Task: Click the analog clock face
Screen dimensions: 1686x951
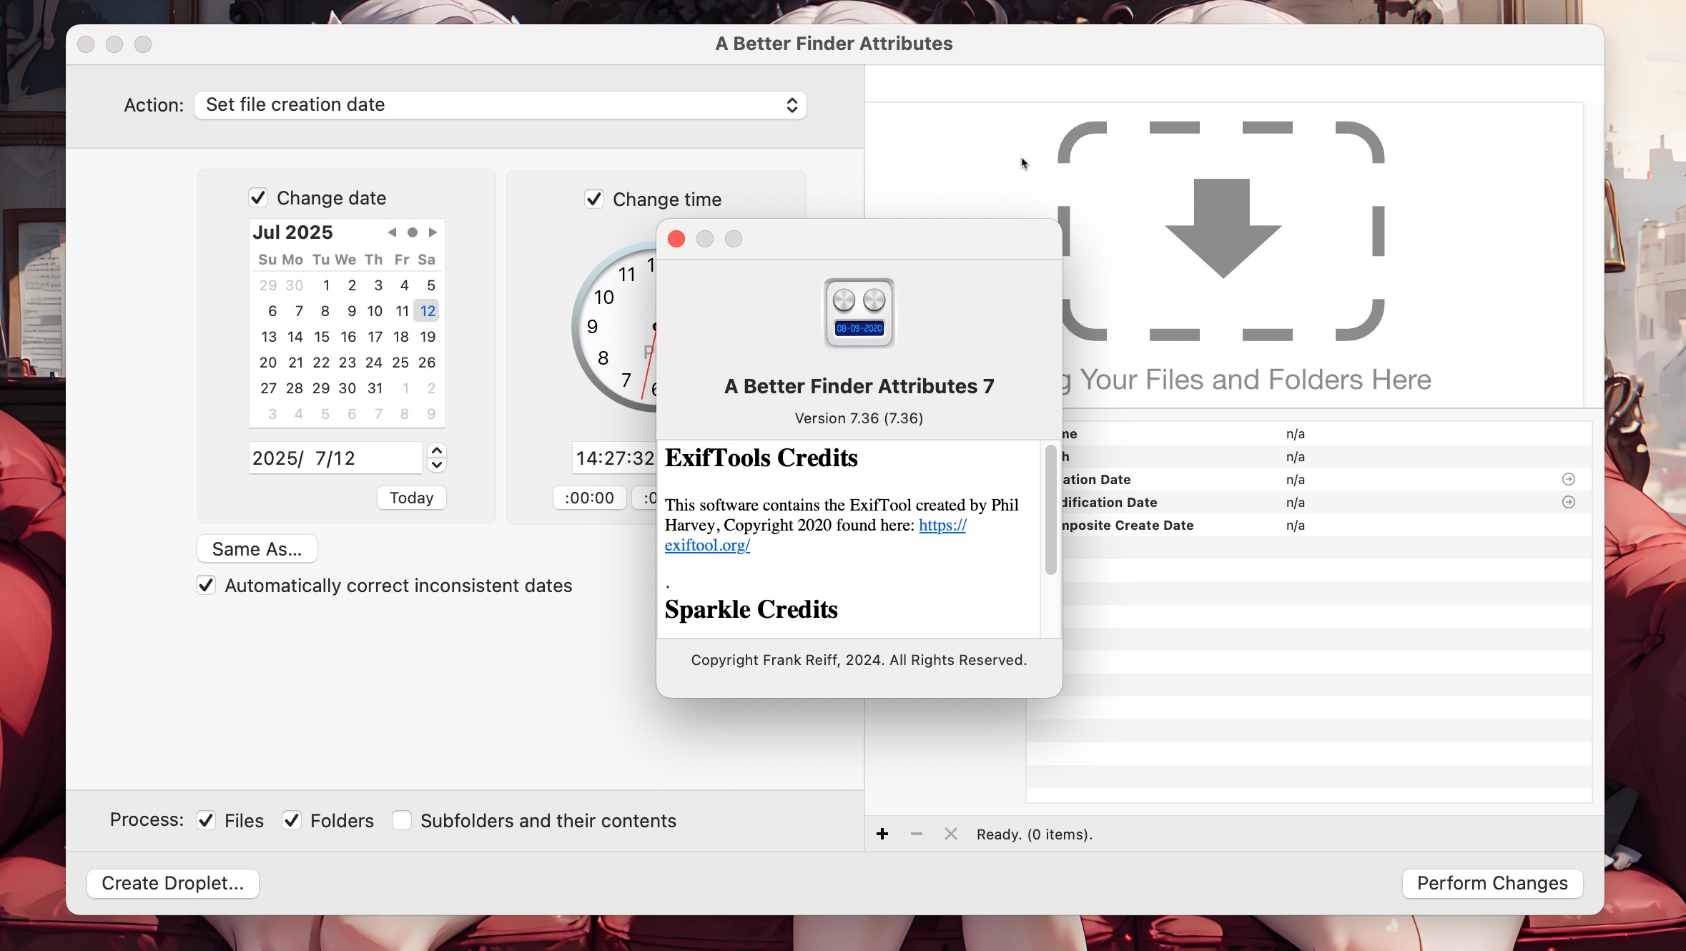Action: pos(615,327)
